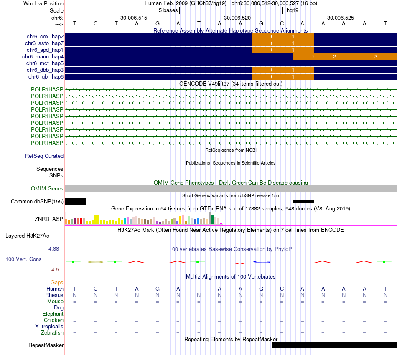Screen dimensions: 397x355
Task: Click the sequence direction arrow label
Action: point(59,24)
